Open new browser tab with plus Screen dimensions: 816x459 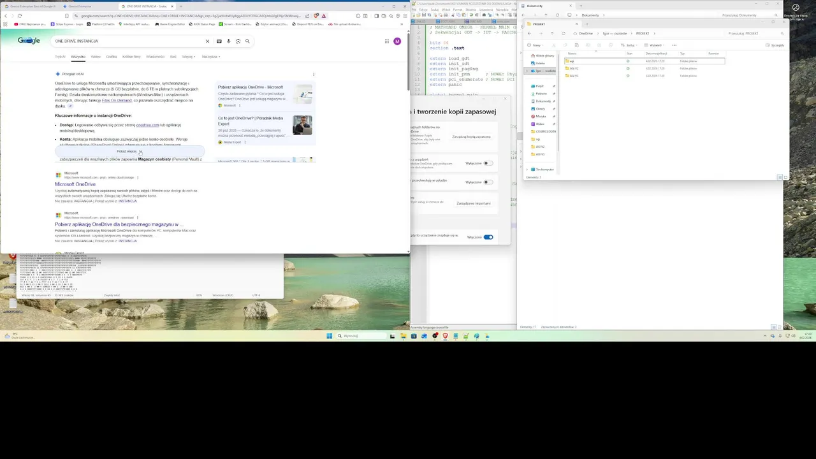pyautogui.click(x=180, y=6)
